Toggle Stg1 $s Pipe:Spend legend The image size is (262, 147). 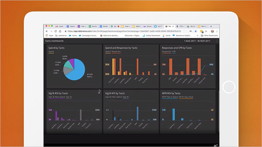click(x=57, y=97)
